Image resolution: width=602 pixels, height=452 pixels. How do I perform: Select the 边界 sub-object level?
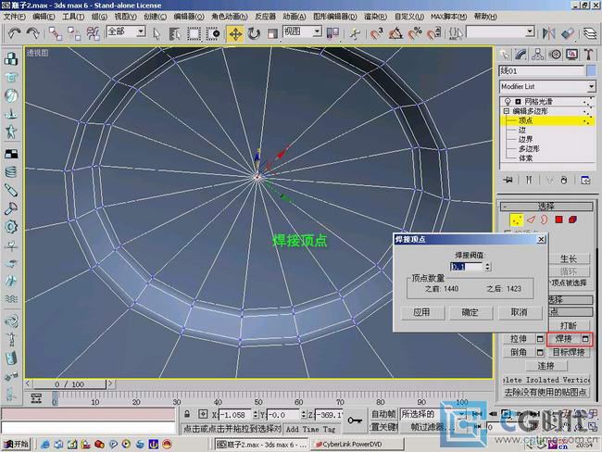[526, 140]
